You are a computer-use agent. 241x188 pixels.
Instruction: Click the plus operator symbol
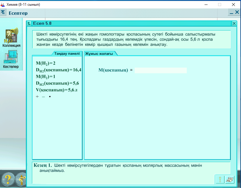37,97
